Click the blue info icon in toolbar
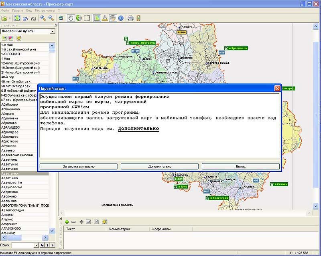The image size is (321, 256). (121, 18)
